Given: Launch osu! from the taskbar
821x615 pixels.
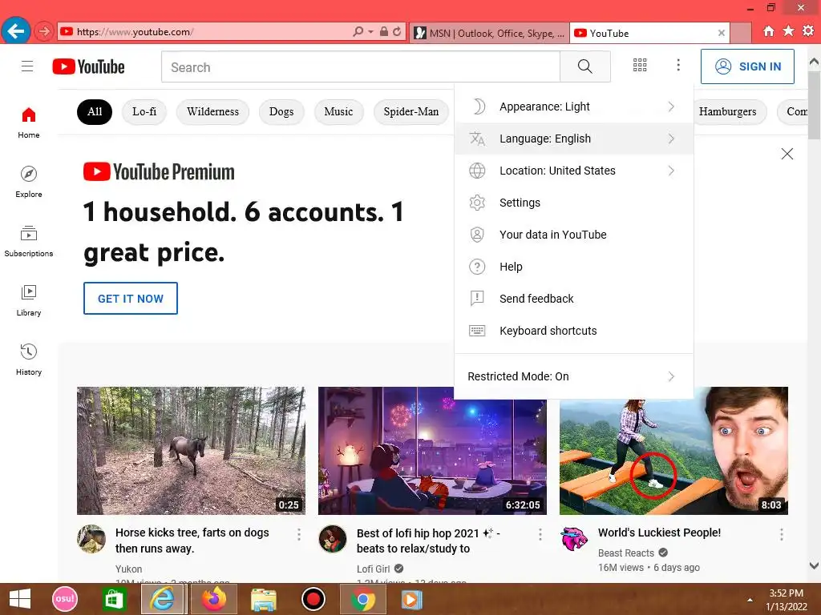Looking at the screenshot, I should [x=65, y=599].
